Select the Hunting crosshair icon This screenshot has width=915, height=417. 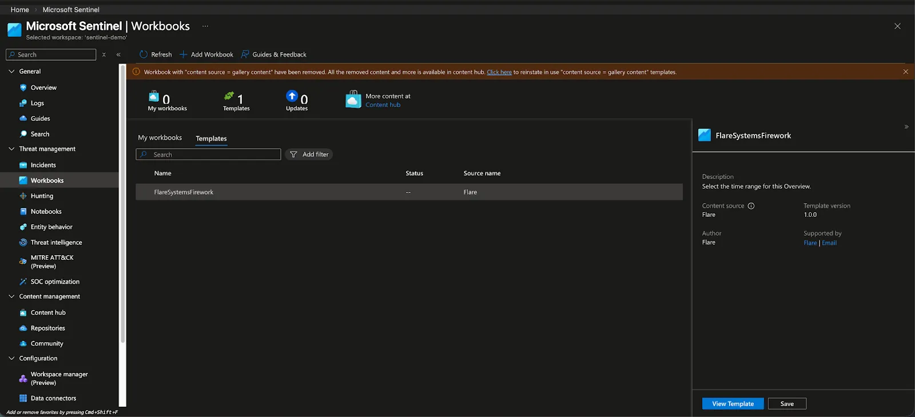tap(23, 196)
